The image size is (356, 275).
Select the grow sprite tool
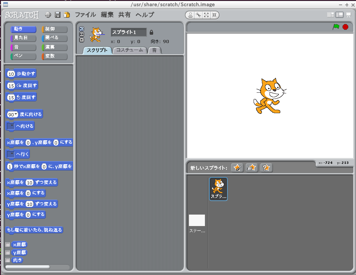206,15
